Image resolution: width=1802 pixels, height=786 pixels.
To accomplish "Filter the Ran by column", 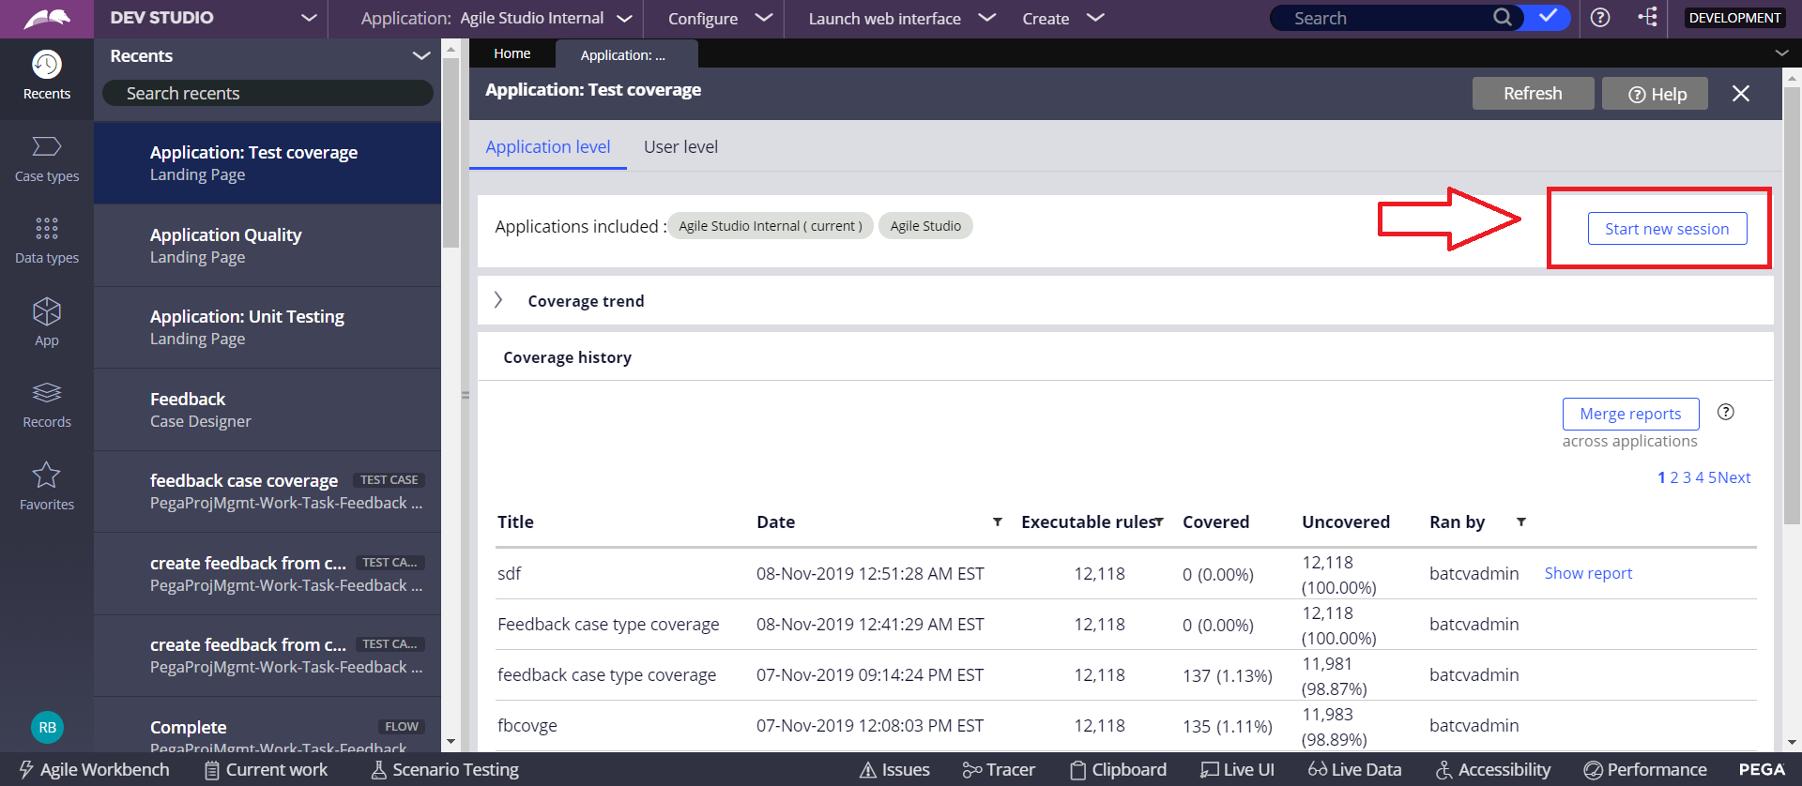I will [1520, 521].
